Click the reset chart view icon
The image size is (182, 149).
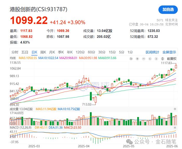coord(131,58)
